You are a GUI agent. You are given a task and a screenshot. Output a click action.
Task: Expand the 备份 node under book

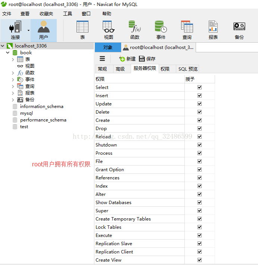point(13,100)
